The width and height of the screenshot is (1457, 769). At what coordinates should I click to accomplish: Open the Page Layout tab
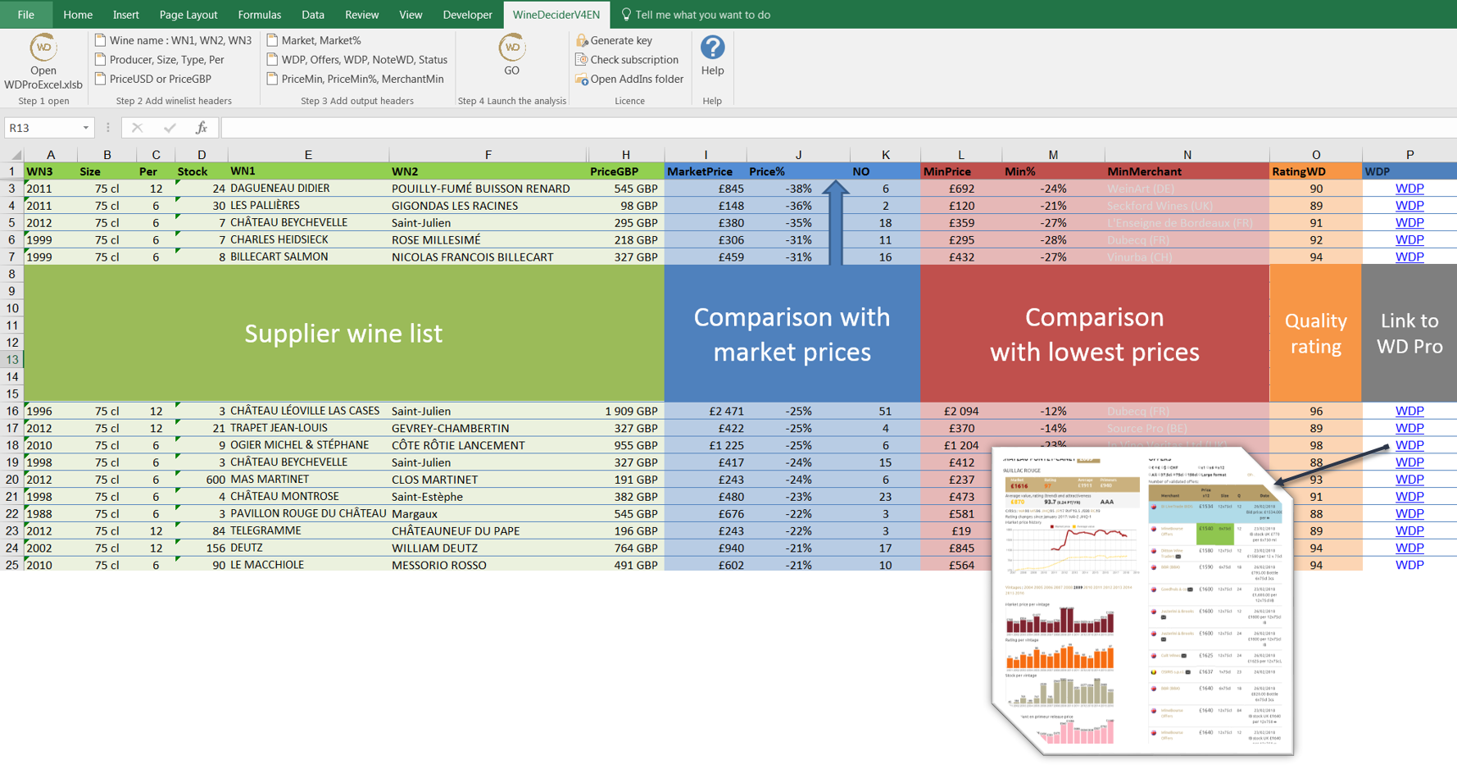pos(188,15)
